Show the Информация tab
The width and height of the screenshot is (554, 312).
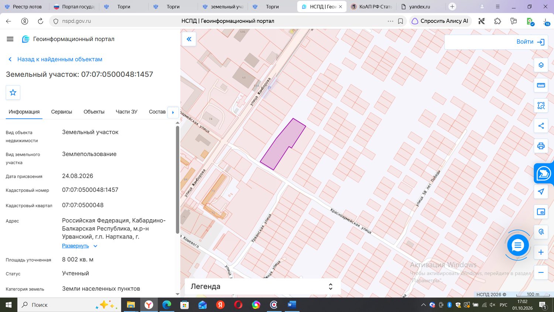coord(24,112)
